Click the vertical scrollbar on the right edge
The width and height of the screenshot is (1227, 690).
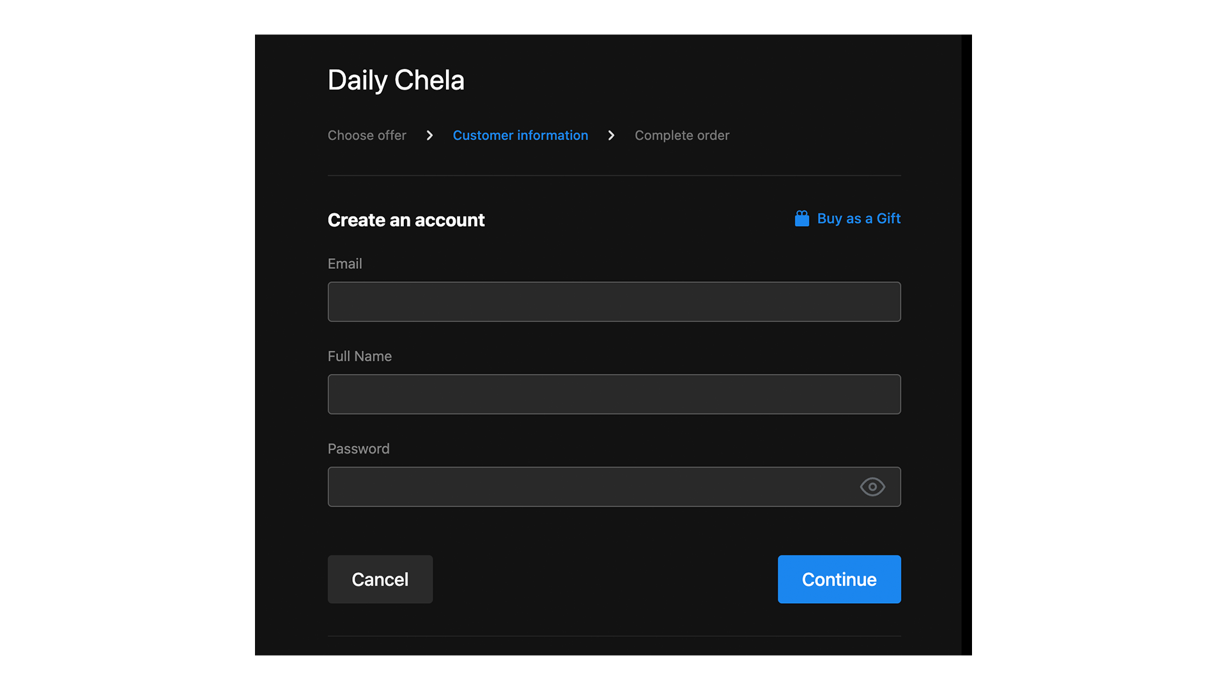click(x=966, y=345)
